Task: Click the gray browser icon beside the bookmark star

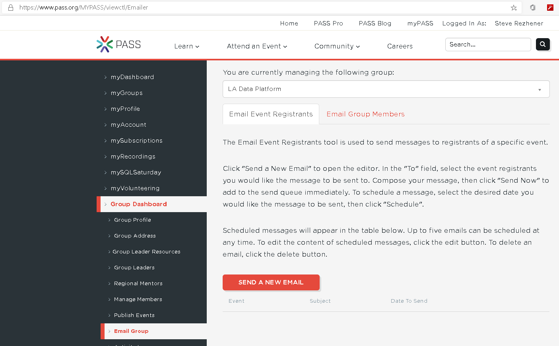Action: pyautogui.click(x=532, y=7)
